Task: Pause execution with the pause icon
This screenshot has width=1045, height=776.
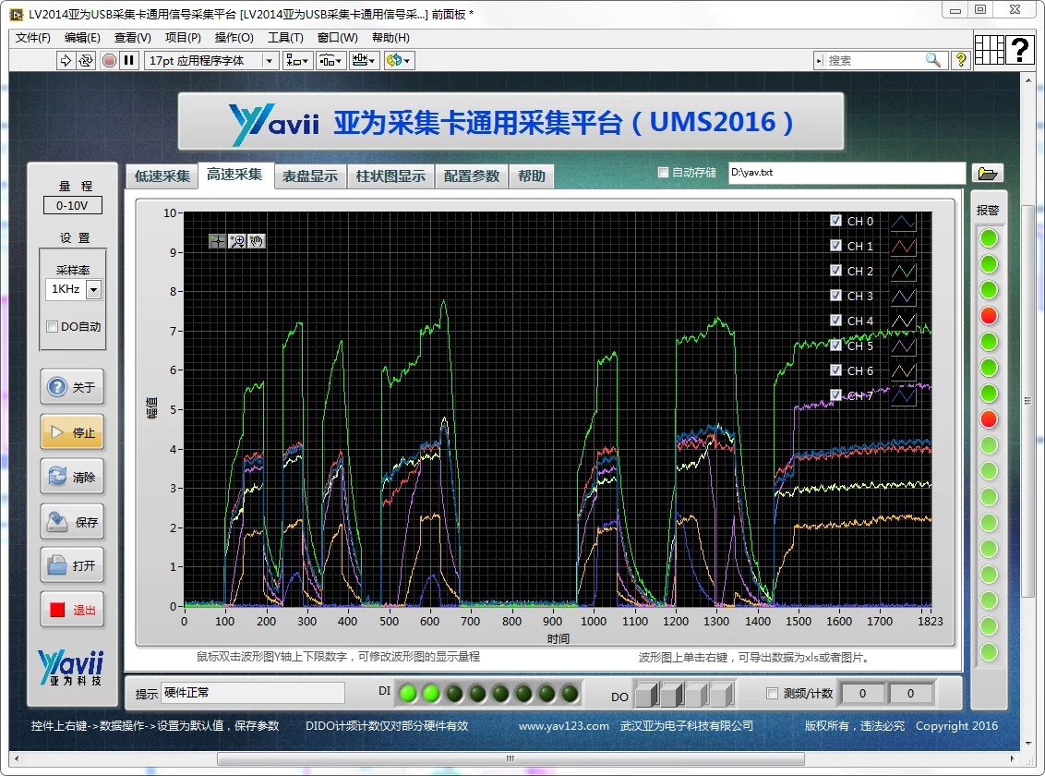Action: [x=129, y=61]
